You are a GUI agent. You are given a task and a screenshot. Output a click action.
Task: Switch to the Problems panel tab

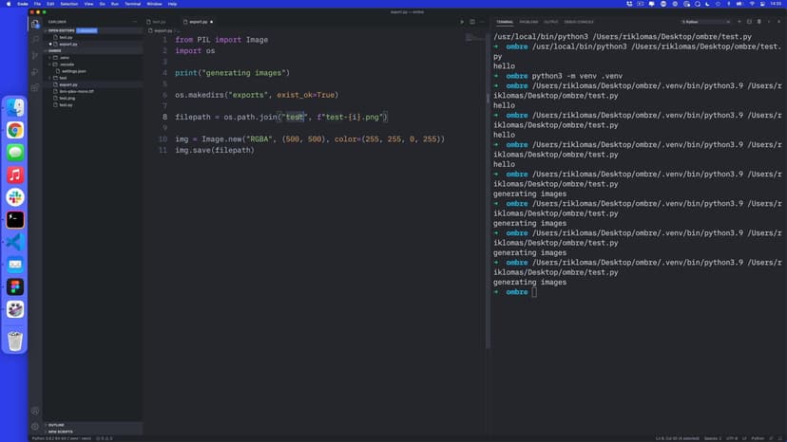point(528,21)
